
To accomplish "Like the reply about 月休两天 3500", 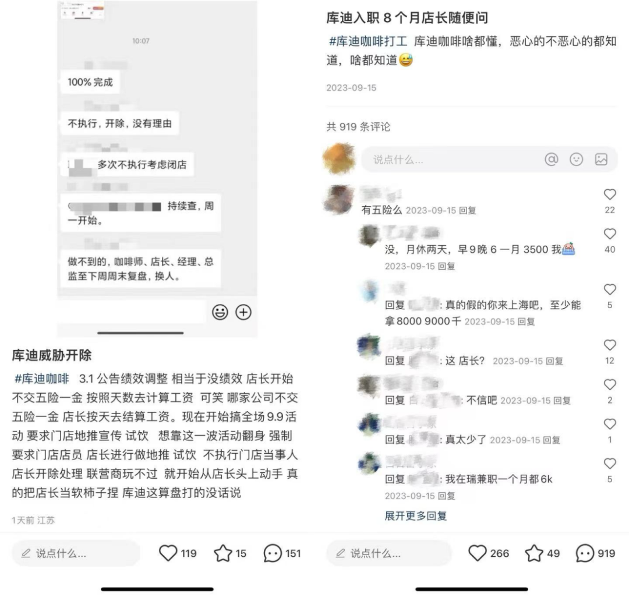I will click(x=610, y=234).
